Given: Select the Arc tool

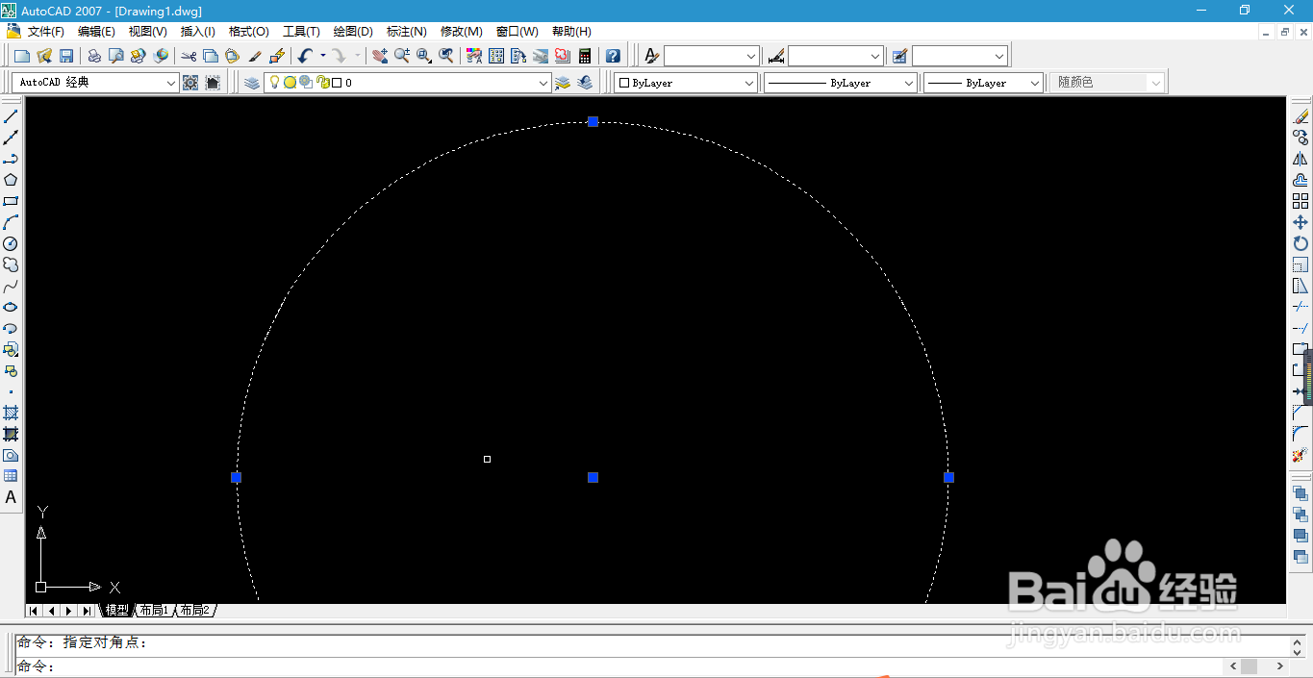Looking at the screenshot, I should [x=11, y=222].
